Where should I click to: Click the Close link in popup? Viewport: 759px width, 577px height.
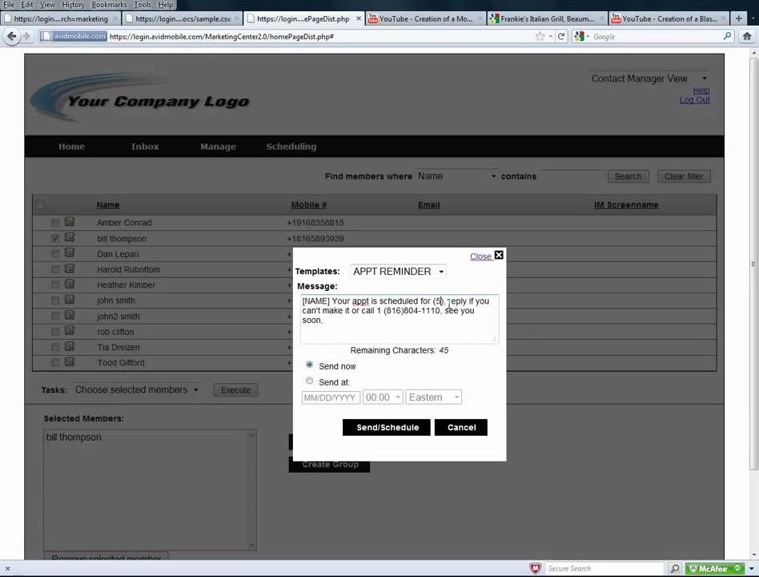tap(480, 256)
